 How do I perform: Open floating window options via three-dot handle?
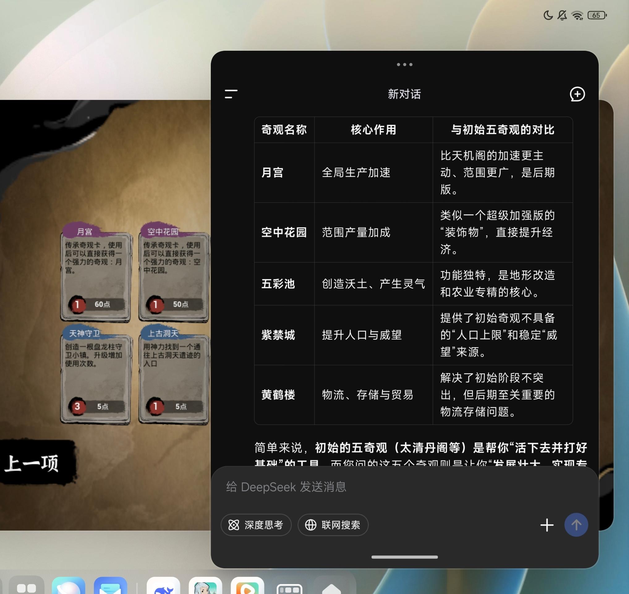click(404, 64)
